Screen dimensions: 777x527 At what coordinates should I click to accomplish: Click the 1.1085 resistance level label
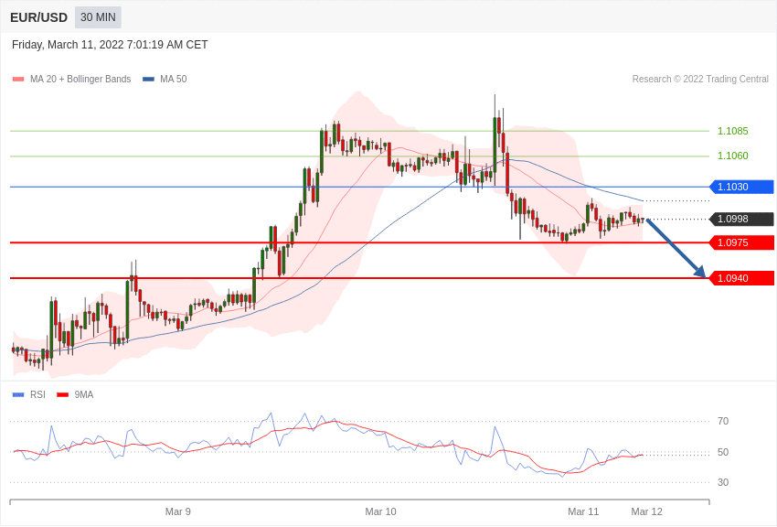[x=733, y=131]
